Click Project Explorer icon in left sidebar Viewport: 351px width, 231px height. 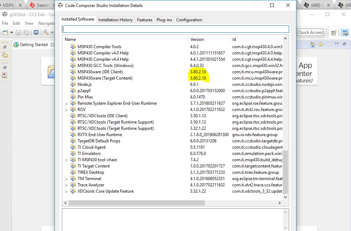[5, 55]
